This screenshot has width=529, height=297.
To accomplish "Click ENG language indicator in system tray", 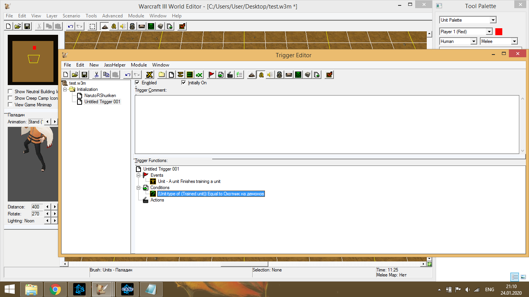I will click(x=489, y=290).
